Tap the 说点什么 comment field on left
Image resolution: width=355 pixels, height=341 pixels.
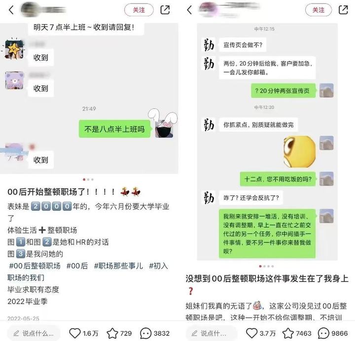34,333
